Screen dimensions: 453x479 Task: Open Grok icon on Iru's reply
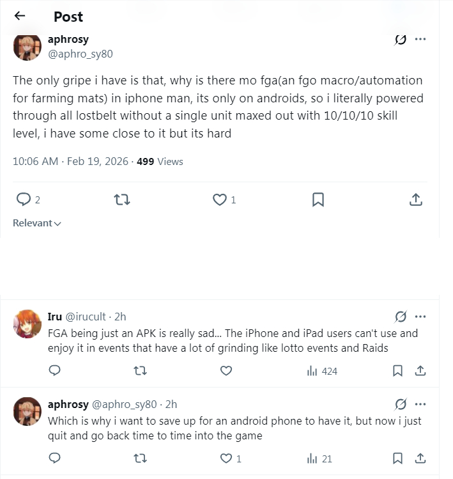coord(401,317)
